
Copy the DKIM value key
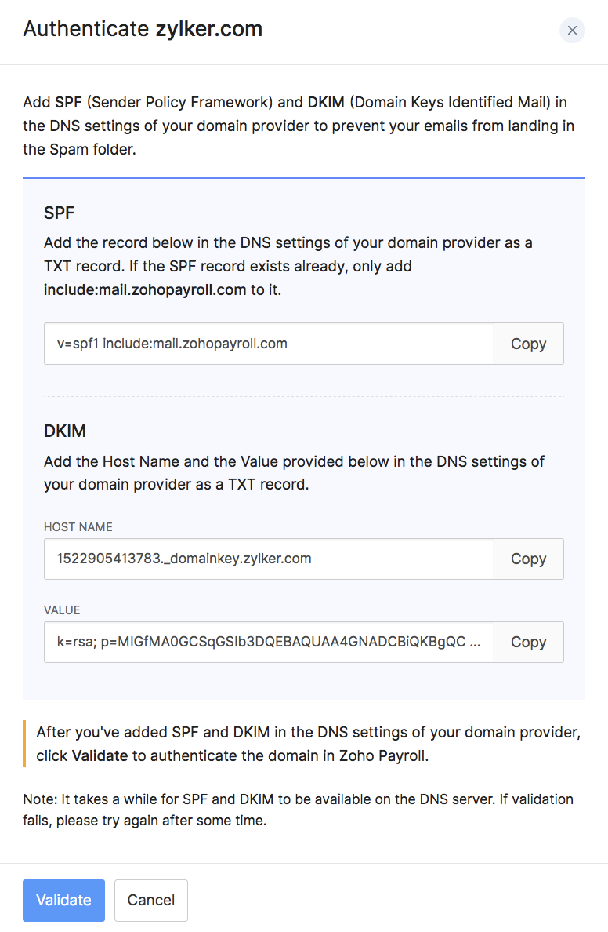[528, 642]
